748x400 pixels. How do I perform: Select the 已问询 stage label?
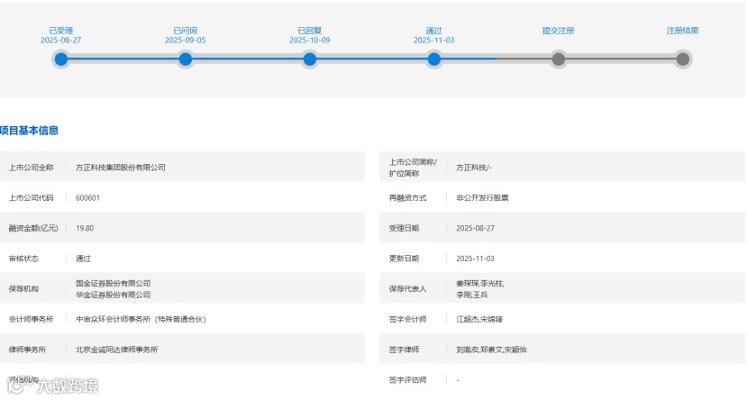coord(185,31)
